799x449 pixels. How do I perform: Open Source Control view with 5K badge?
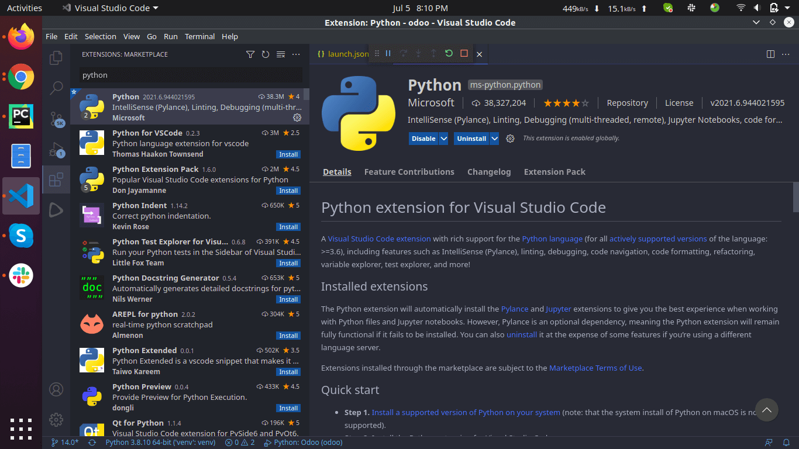pyautogui.click(x=56, y=119)
